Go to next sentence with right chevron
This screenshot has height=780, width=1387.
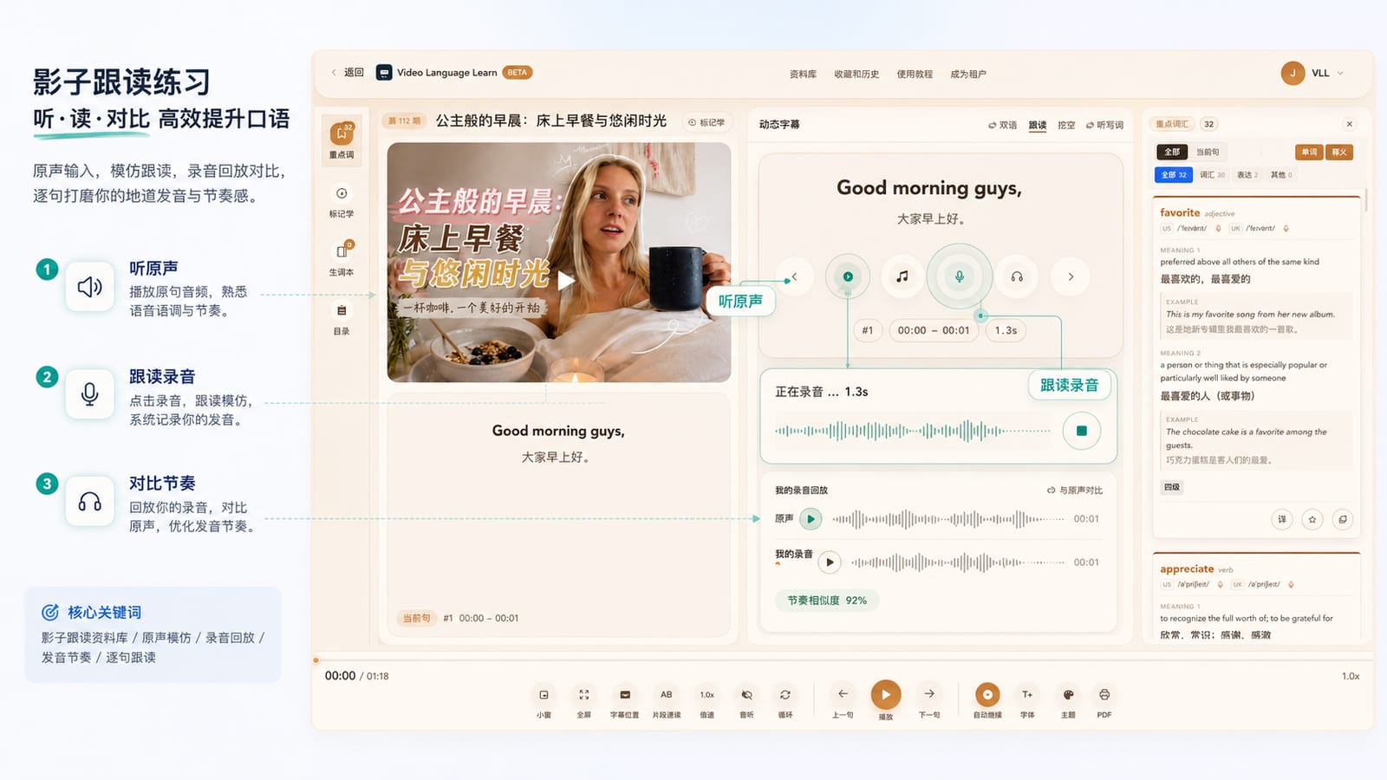tap(1071, 276)
